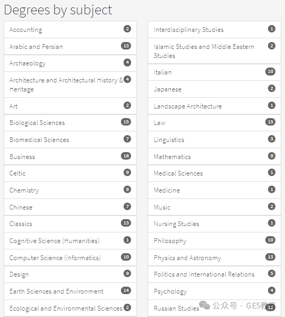This screenshot has height=317, width=285.
Task: Open Politics and International Relations
Action: pos(214,274)
